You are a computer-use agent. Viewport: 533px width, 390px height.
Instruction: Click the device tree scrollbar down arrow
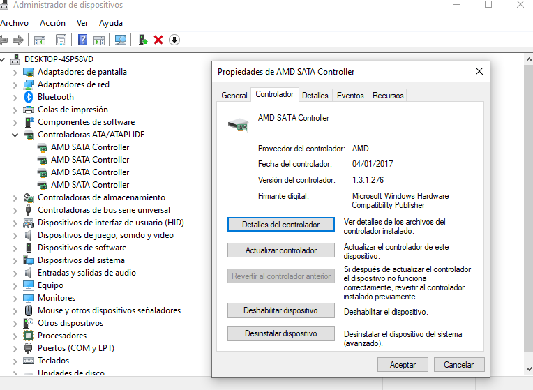click(529, 368)
